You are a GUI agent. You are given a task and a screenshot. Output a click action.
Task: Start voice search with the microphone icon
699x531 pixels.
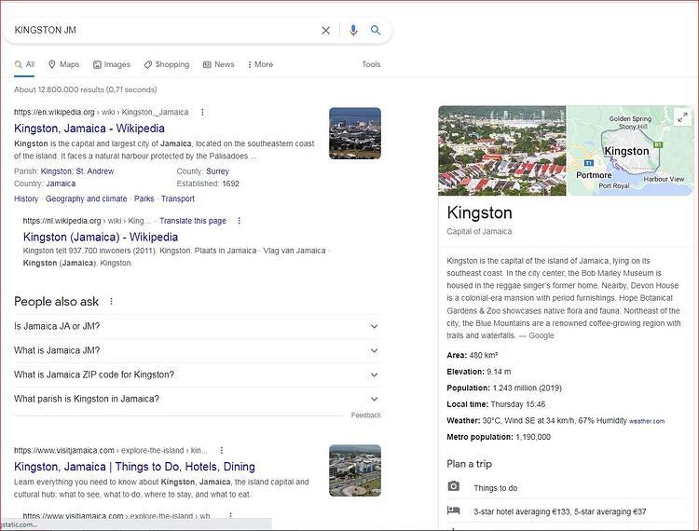[x=353, y=31]
